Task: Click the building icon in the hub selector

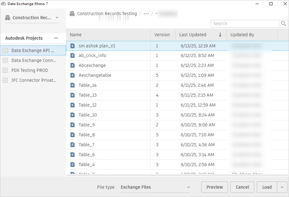Action: (x=8, y=18)
